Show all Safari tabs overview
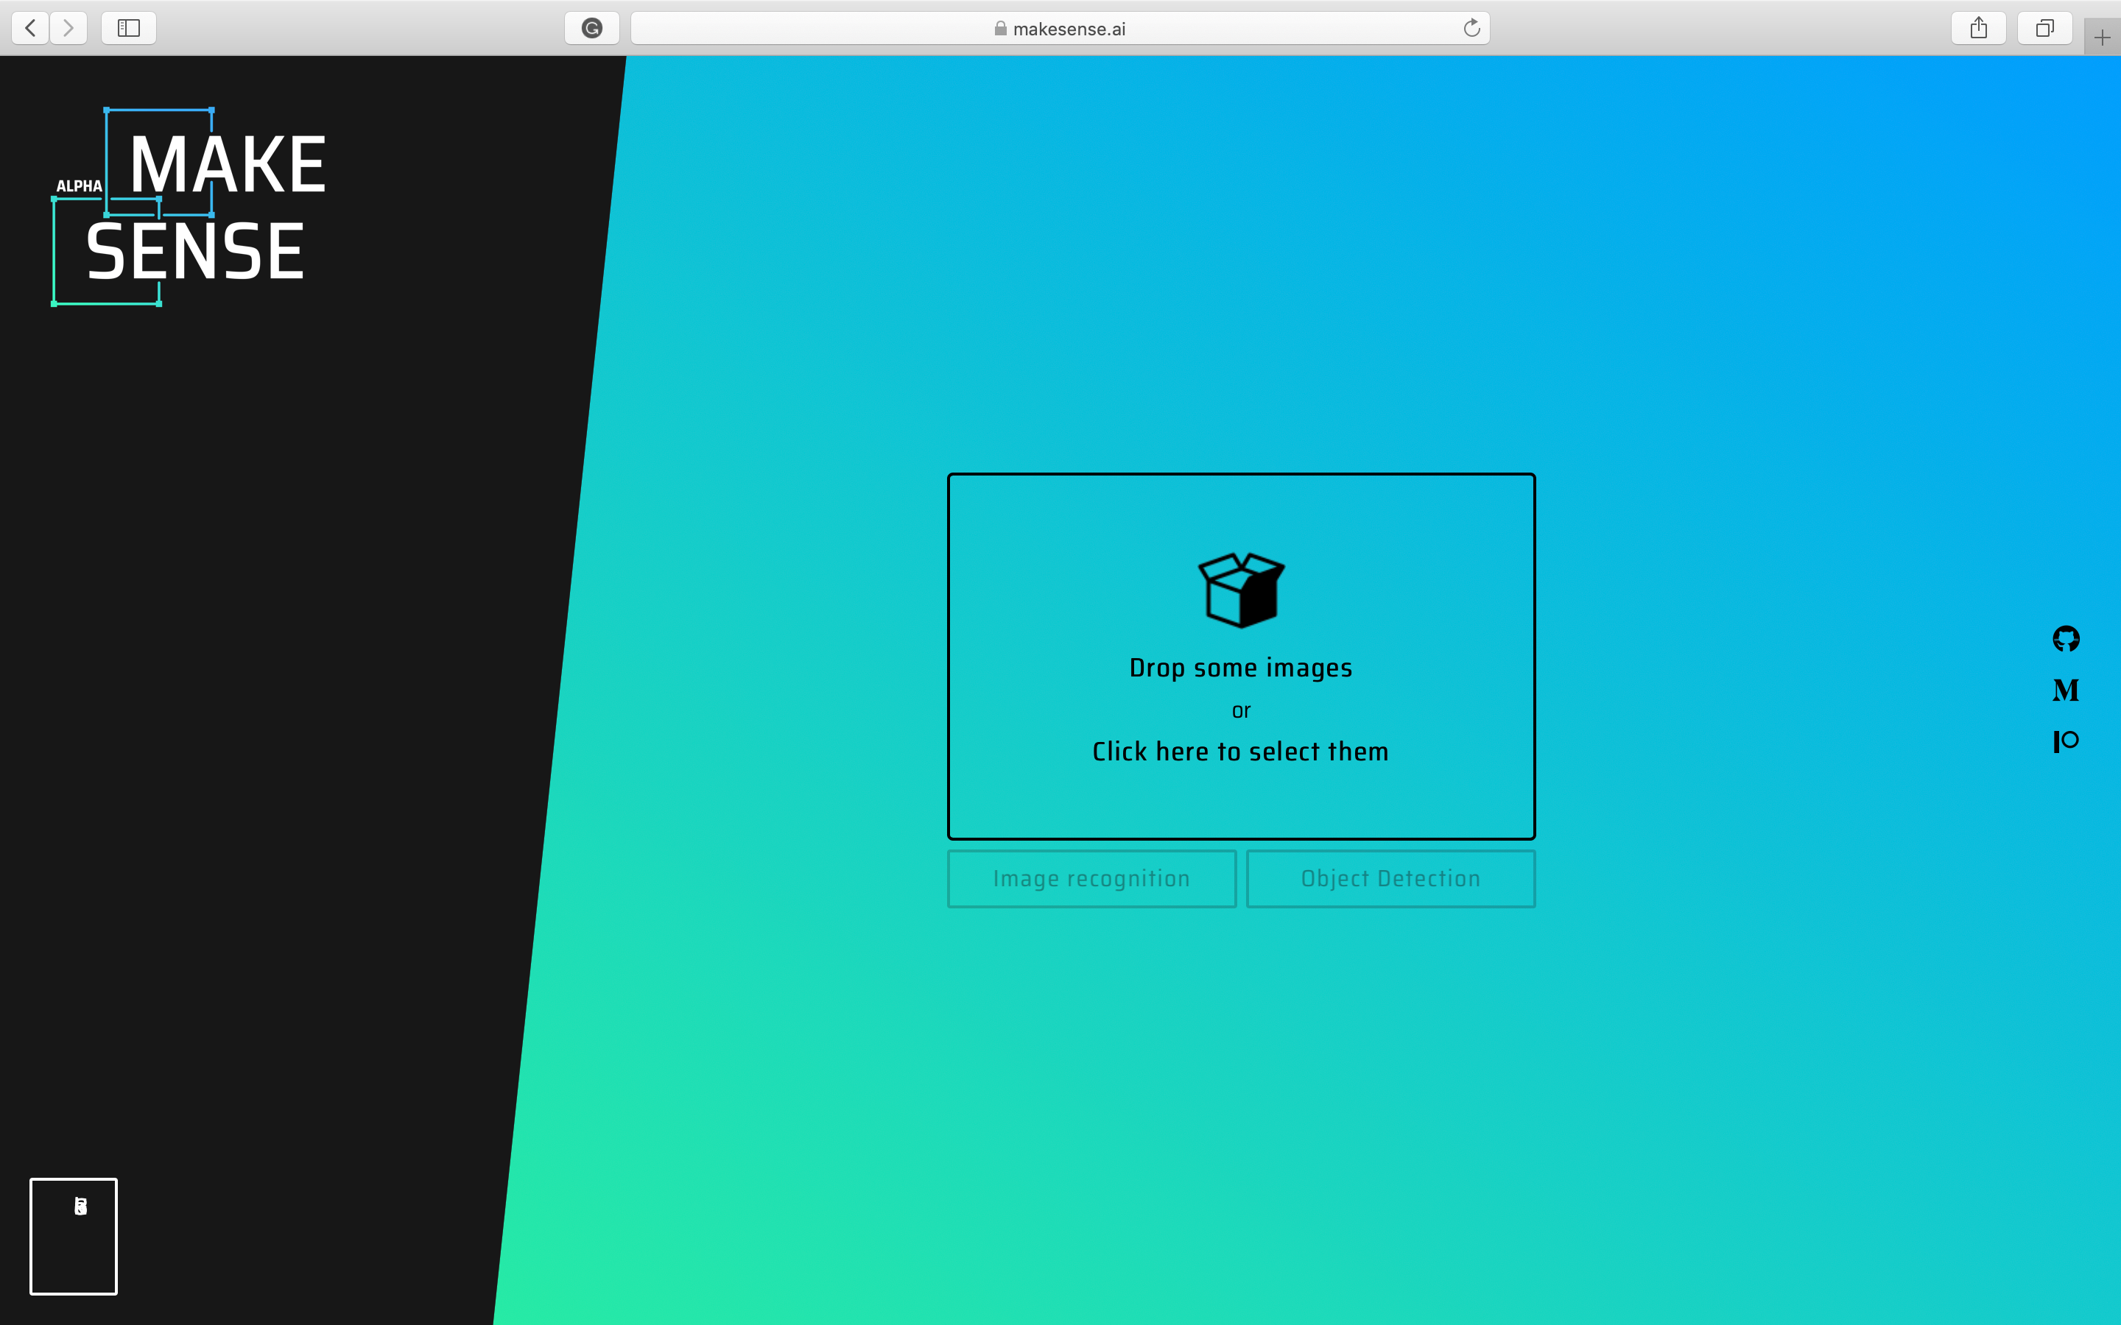 tap(2044, 28)
